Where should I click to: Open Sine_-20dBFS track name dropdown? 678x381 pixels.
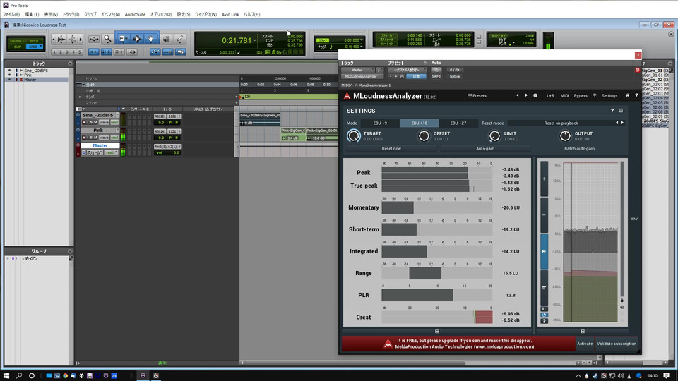[x=118, y=115]
